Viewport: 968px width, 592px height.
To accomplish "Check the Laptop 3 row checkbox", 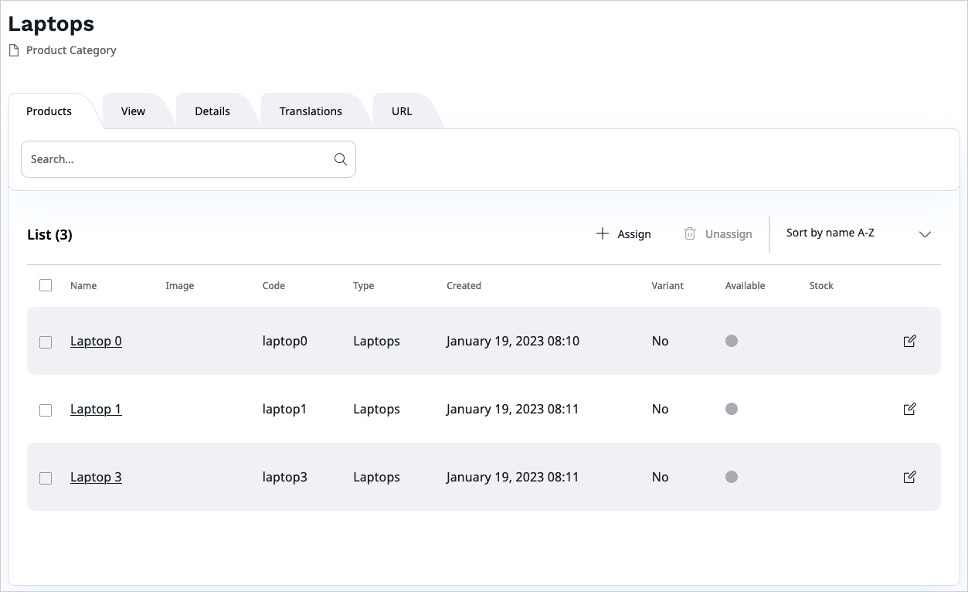I will pos(46,478).
